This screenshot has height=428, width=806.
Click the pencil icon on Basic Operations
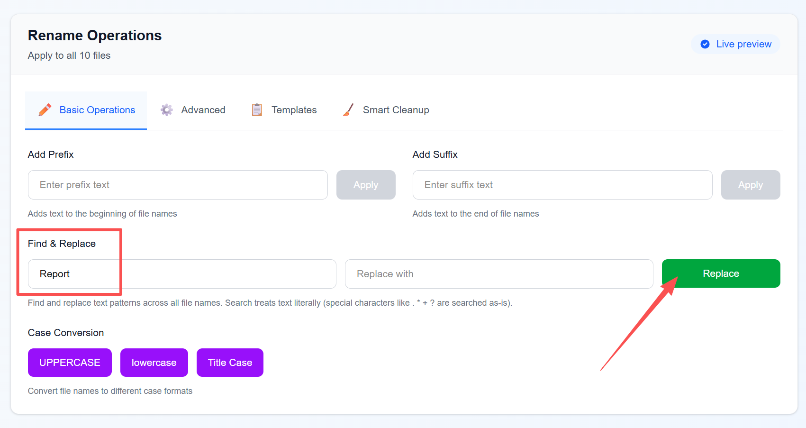pyautogui.click(x=45, y=110)
